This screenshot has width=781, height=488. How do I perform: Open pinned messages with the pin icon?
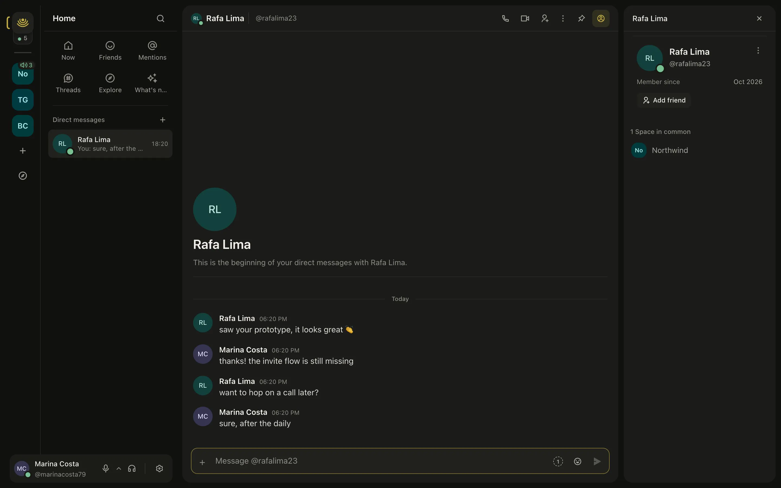click(x=581, y=18)
